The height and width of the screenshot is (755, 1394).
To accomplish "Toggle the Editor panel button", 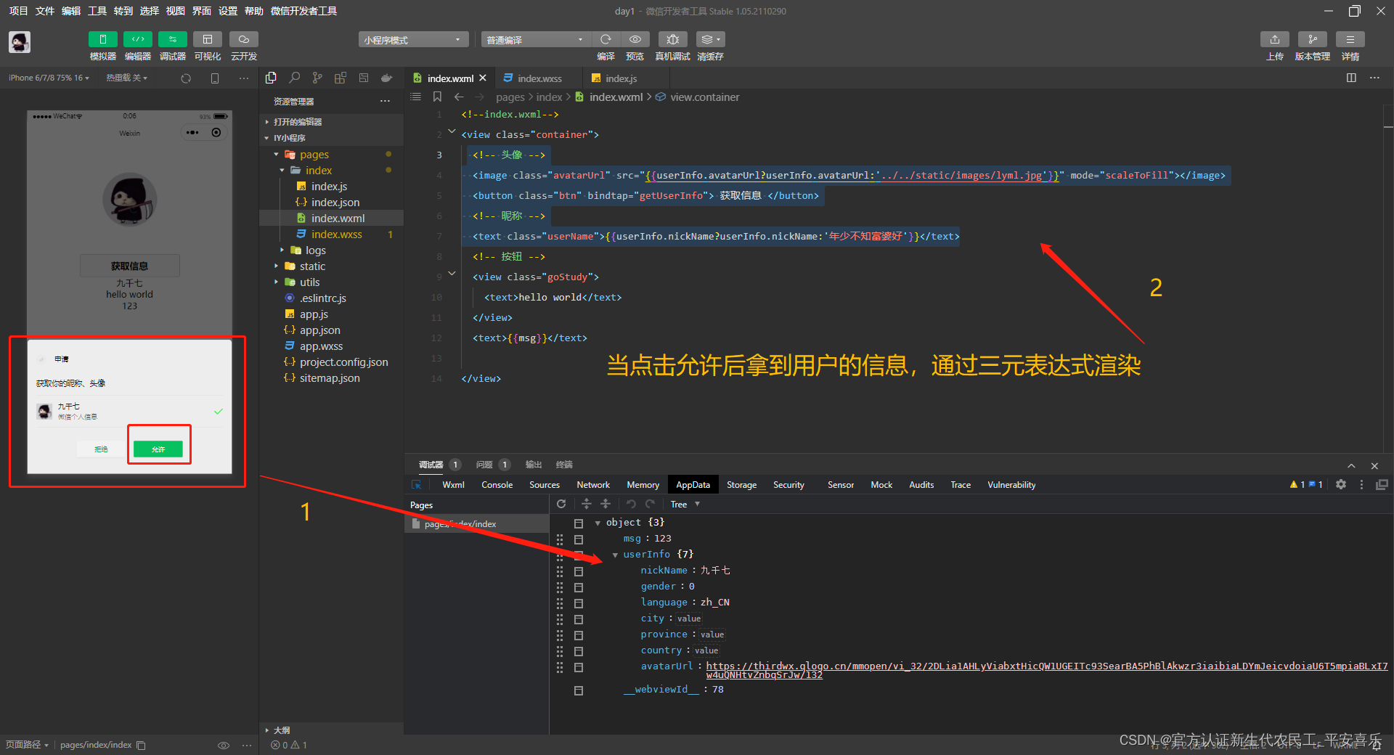I will click(137, 39).
